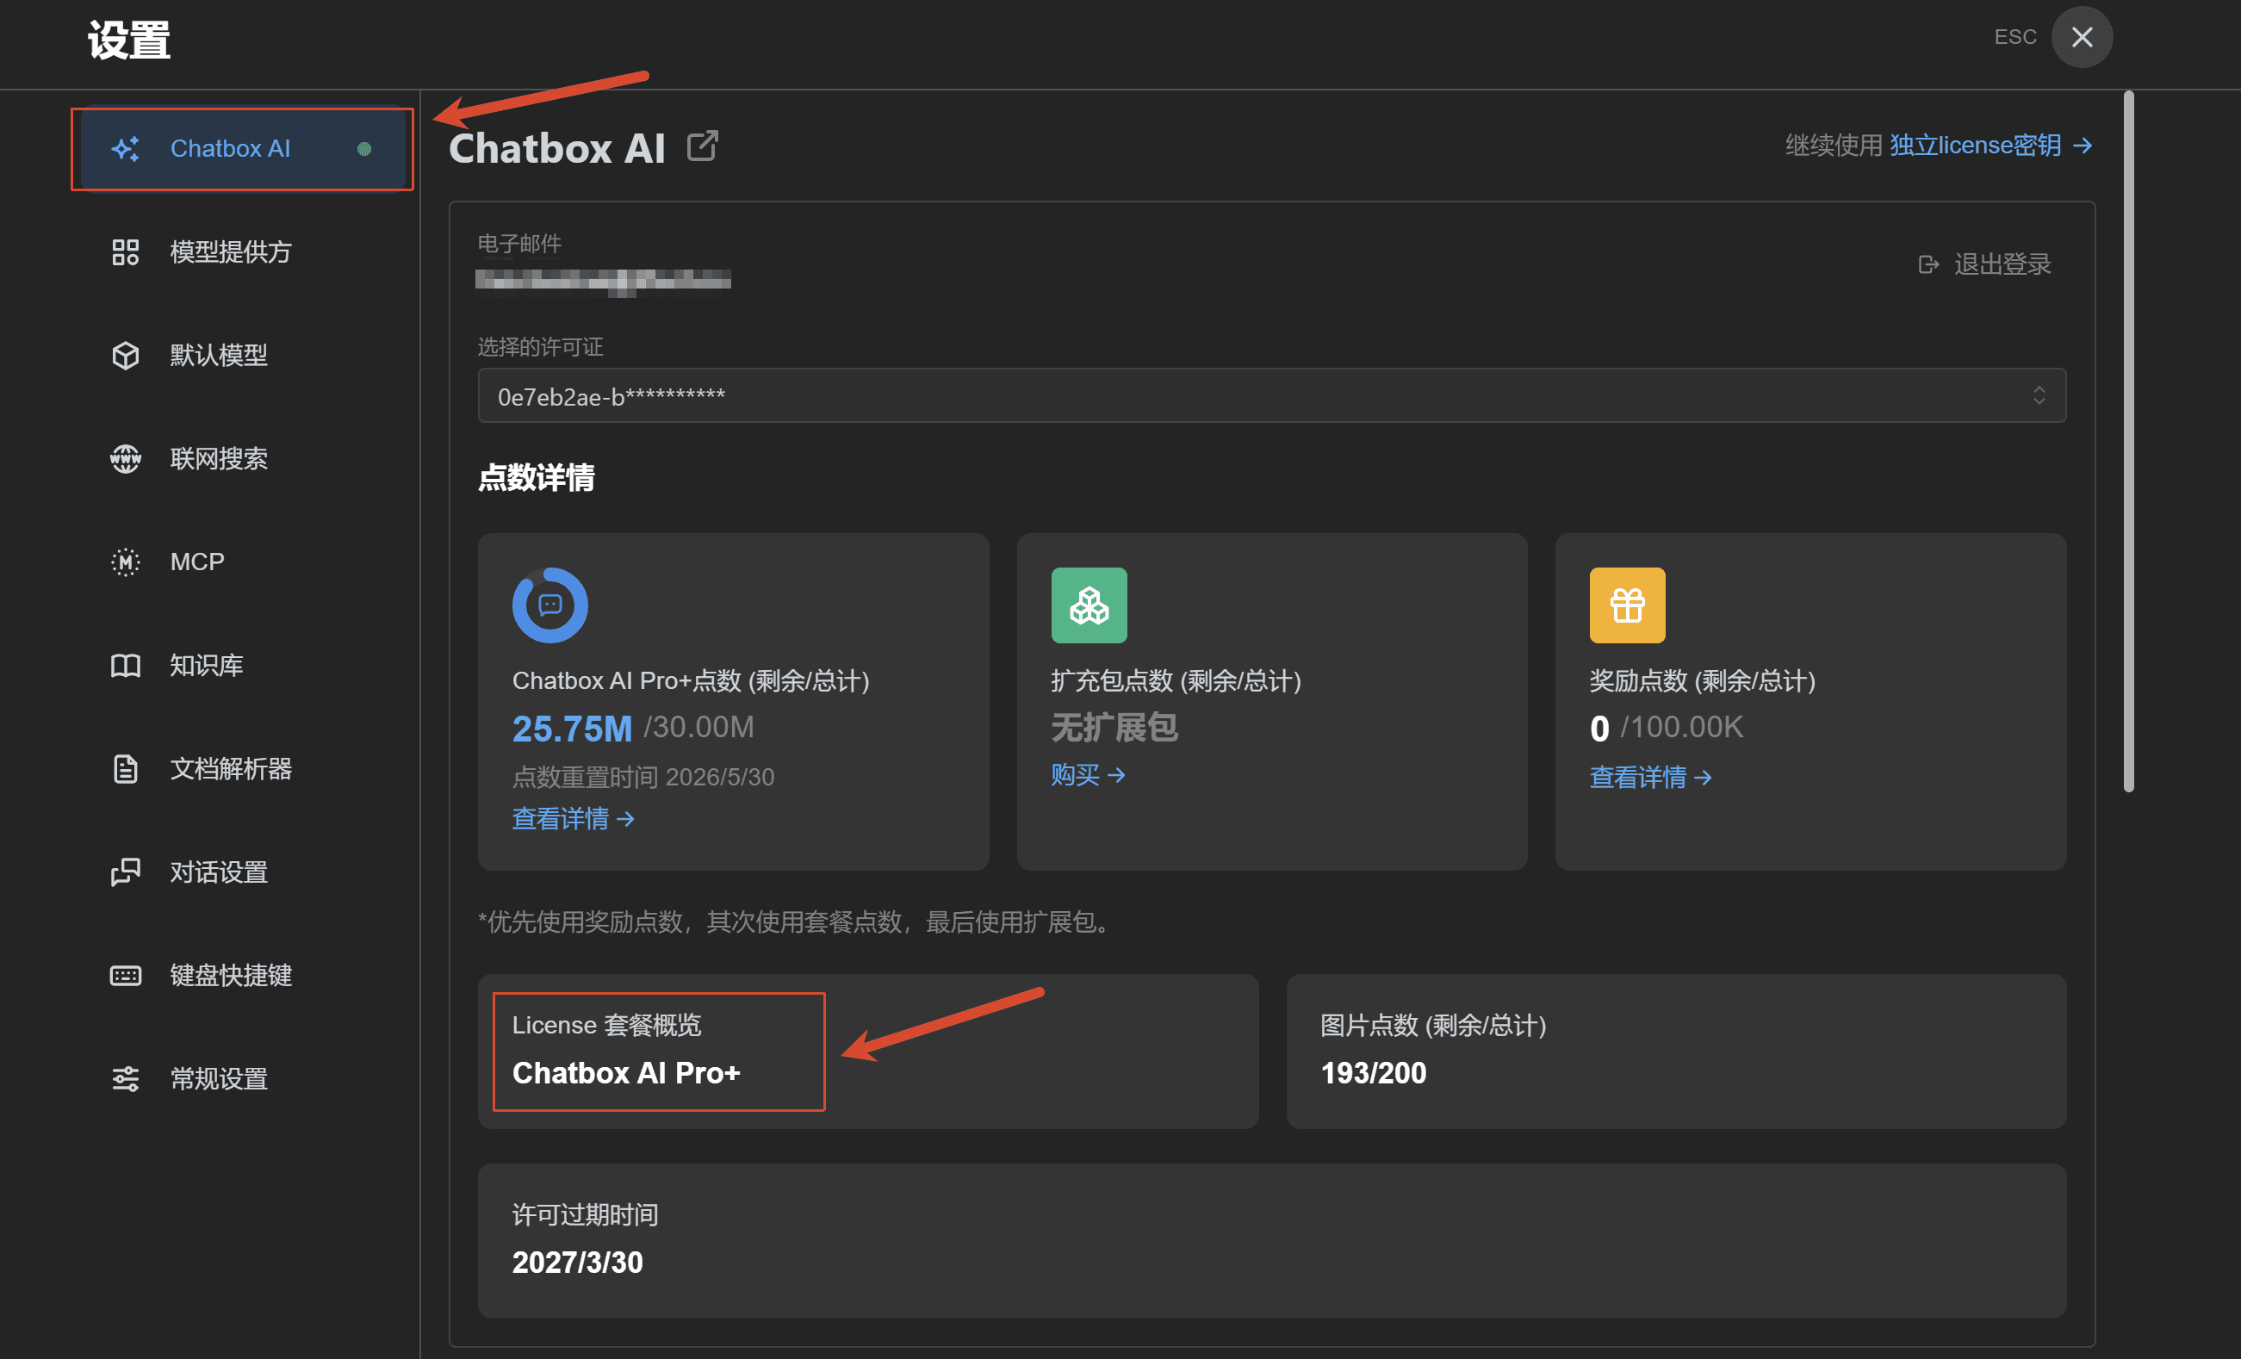This screenshot has height=1359, width=2241.
Task: Open the Chatbox AI settings tab
Action: point(243,148)
